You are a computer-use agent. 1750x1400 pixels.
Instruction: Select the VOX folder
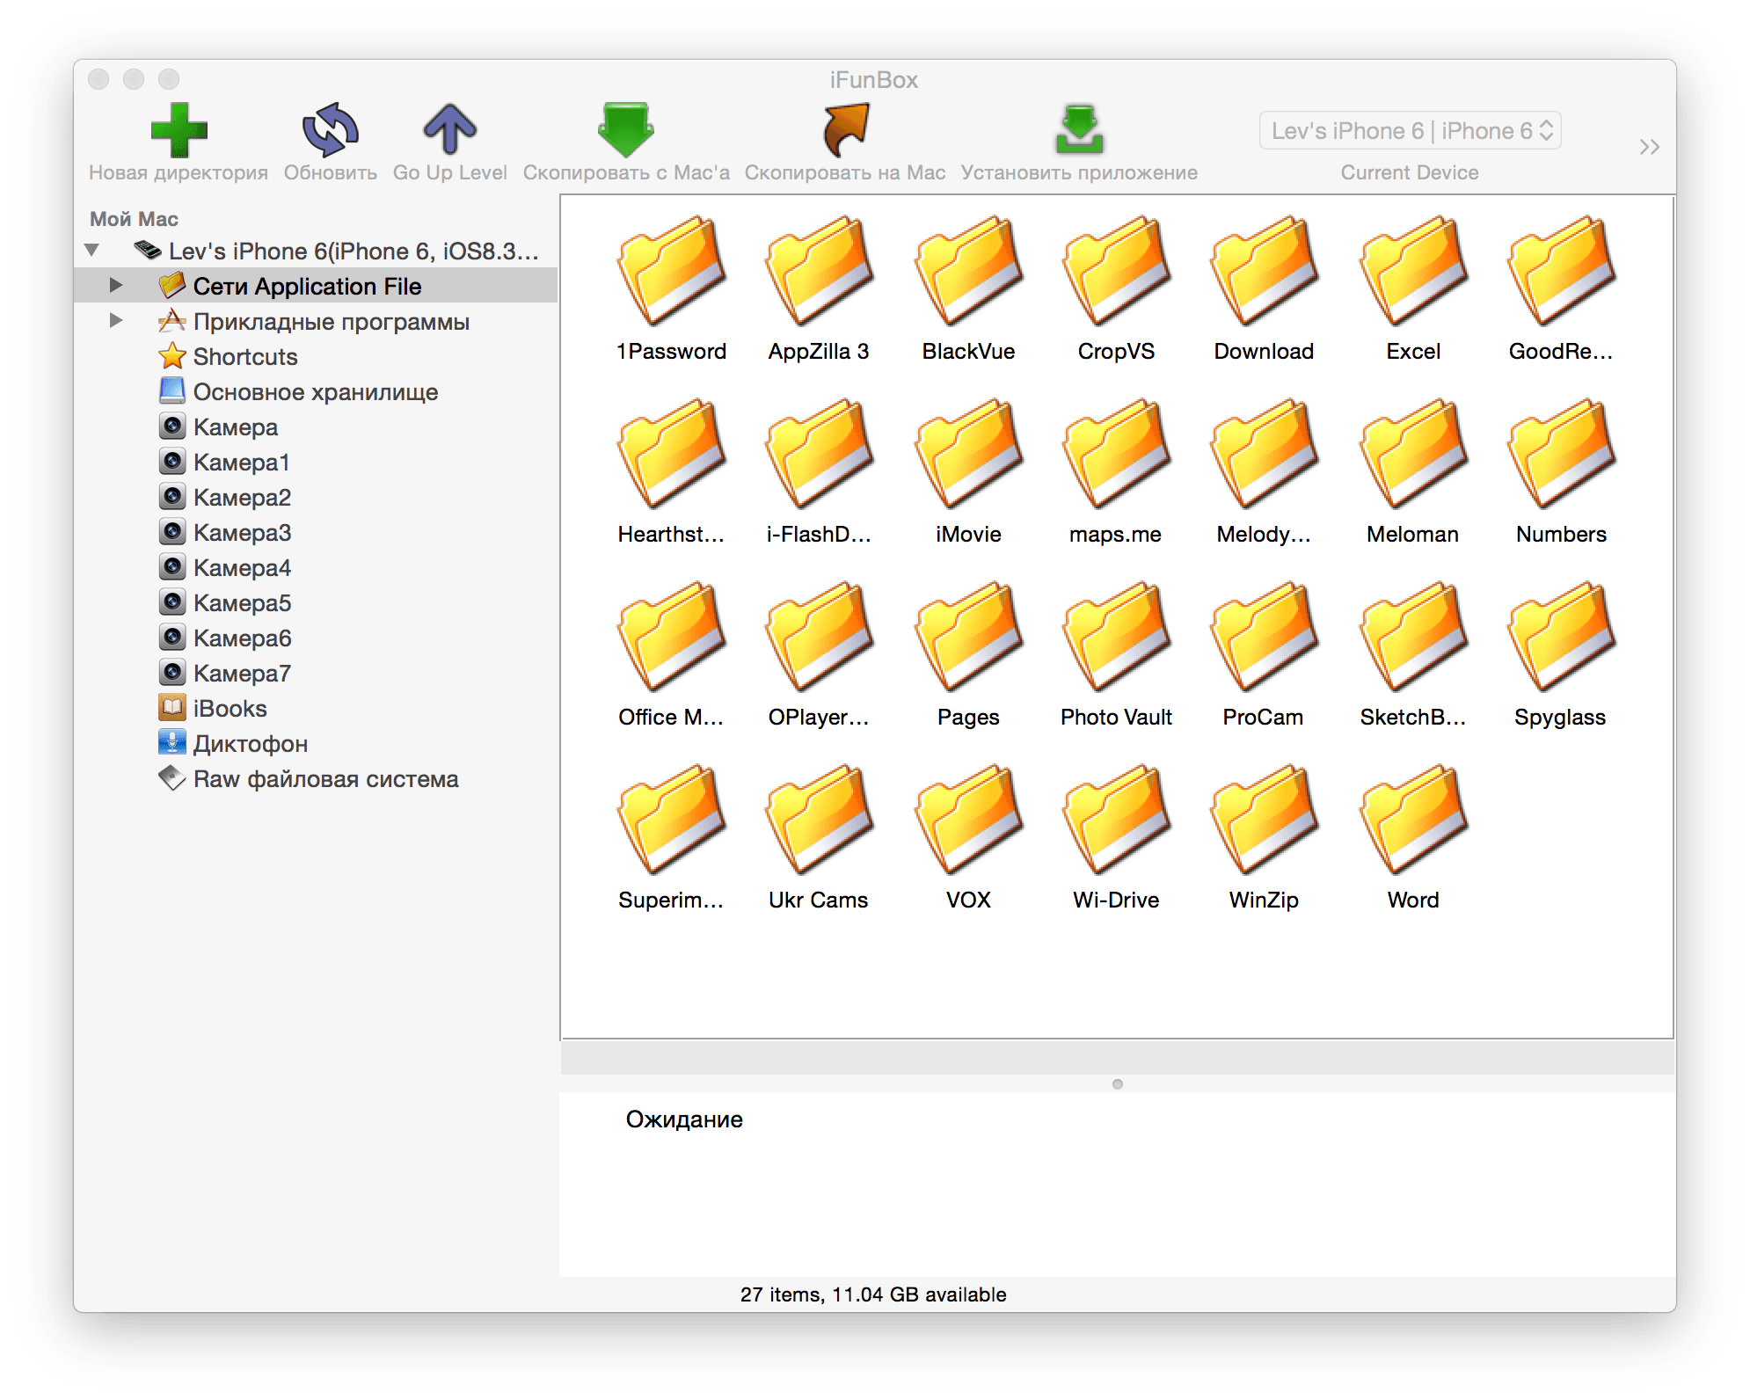coord(968,838)
